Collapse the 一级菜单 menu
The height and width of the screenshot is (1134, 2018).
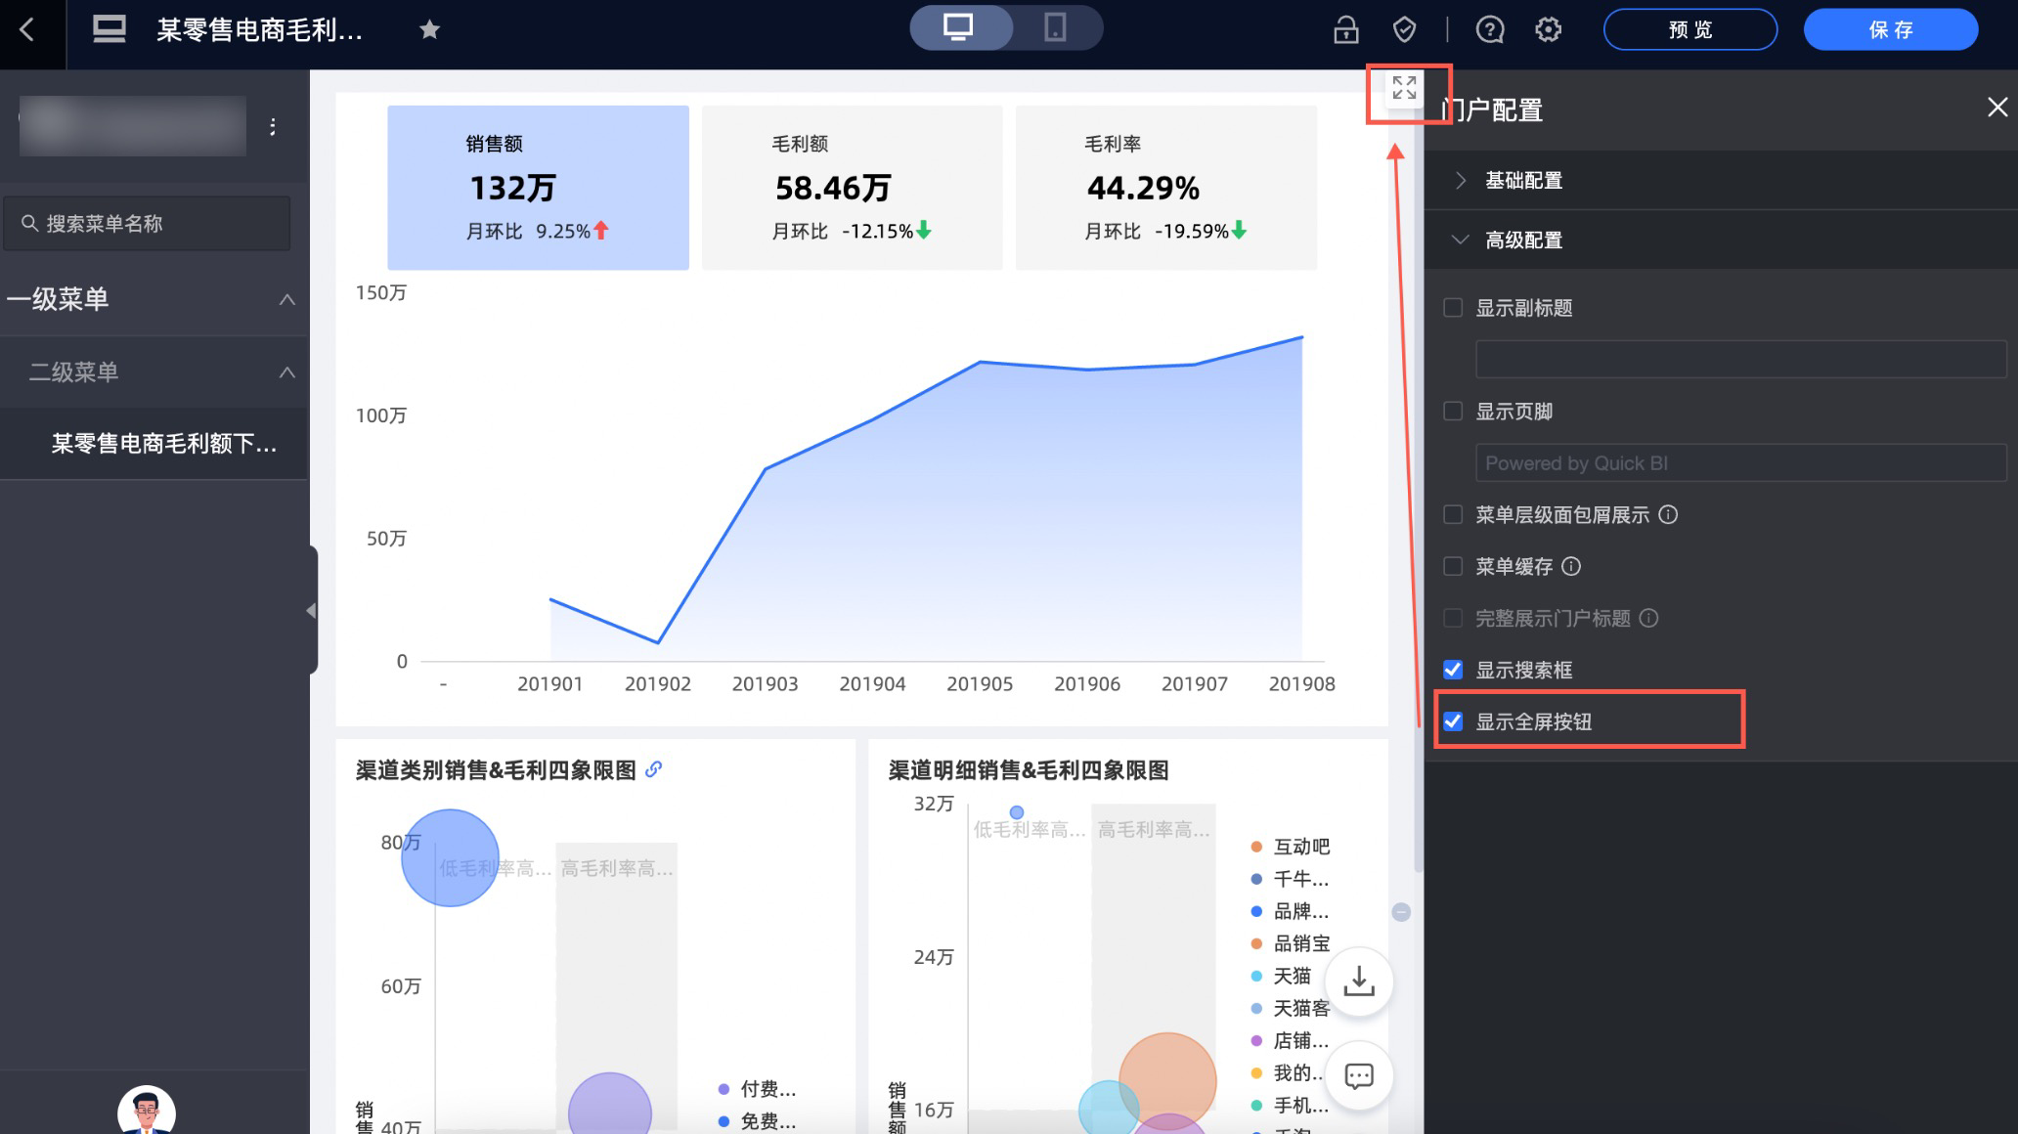tap(286, 299)
